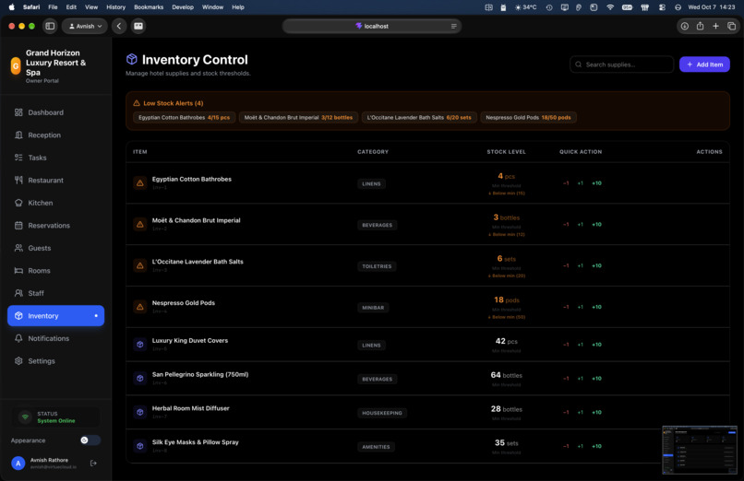Open Safari tab overview icon
This screenshot has height=481, width=744.
click(731, 26)
